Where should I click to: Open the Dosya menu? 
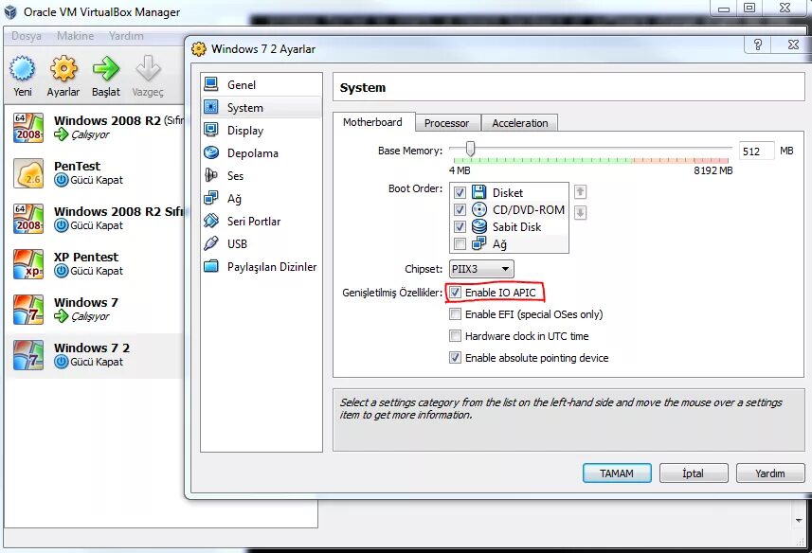coord(27,36)
